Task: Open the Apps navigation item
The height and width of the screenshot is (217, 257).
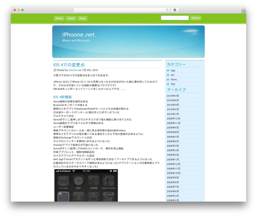Action: tap(82, 18)
